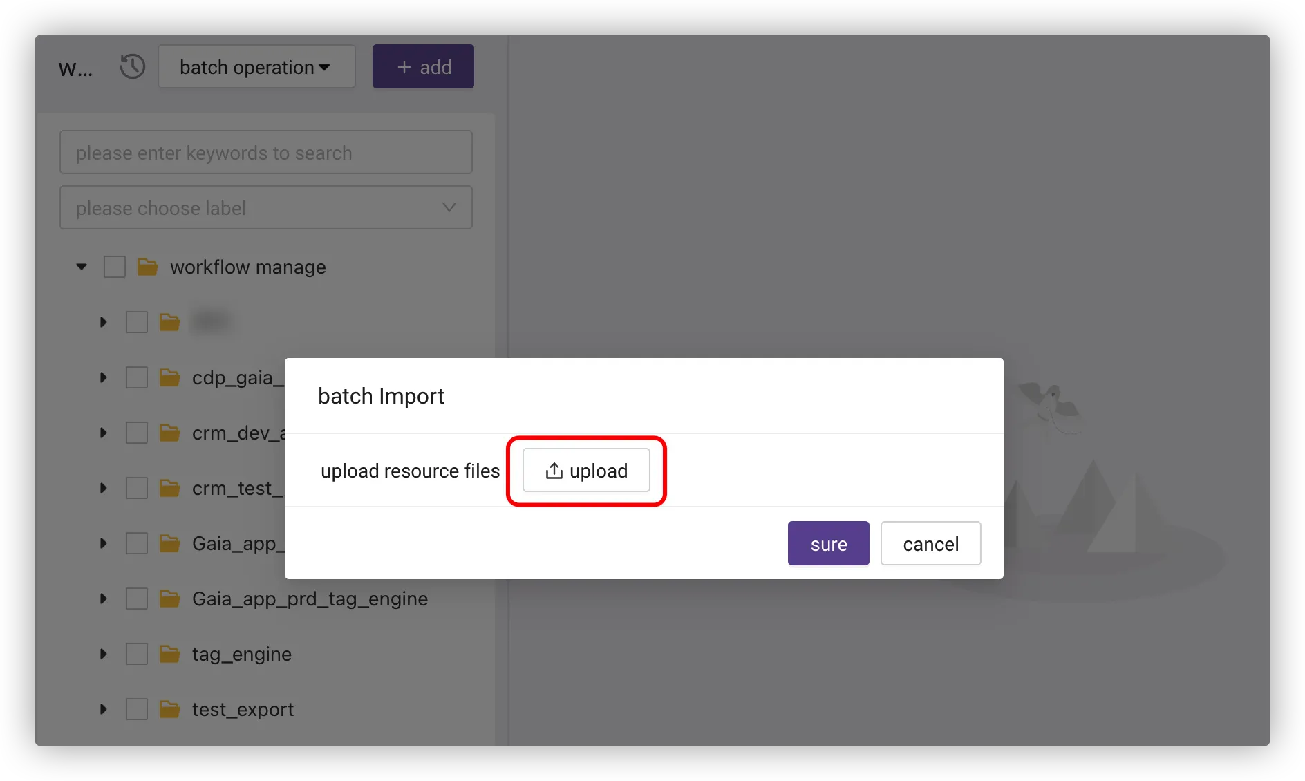1305x781 pixels.
Task: Click the cdp_gaia folder icon
Action: [169, 377]
